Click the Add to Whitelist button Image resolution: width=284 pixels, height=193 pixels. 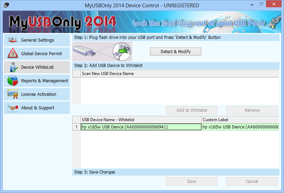[x=192, y=110]
